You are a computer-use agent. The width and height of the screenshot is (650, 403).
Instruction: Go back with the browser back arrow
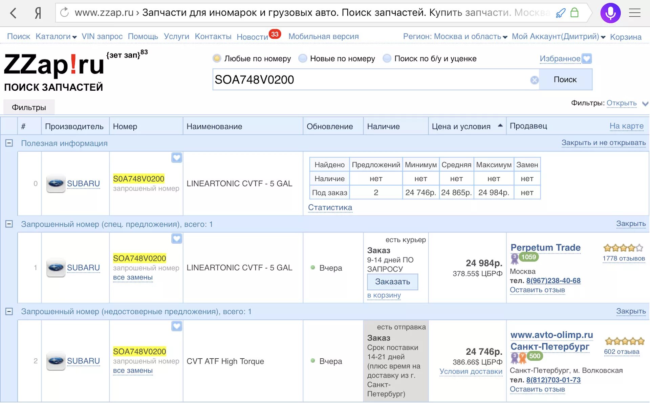click(14, 13)
